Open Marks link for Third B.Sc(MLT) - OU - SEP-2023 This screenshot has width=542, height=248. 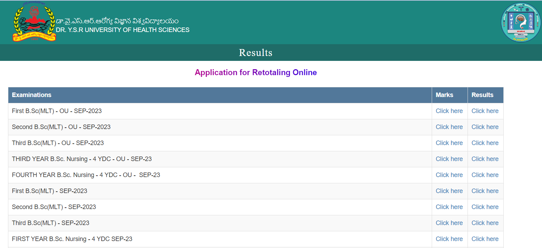pyautogui.click(x=449, y=143)
